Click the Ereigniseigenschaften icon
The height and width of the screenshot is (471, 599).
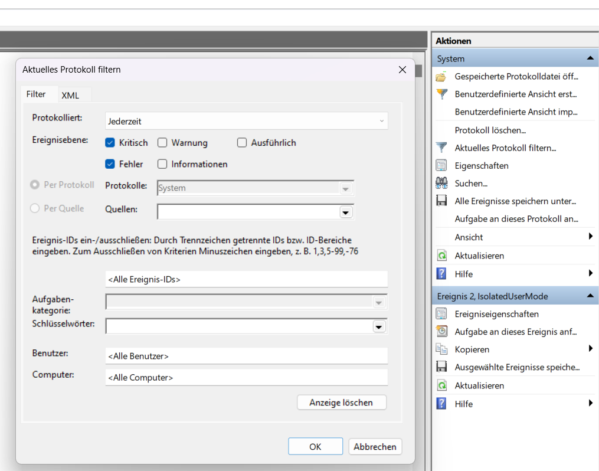[441, 314]
